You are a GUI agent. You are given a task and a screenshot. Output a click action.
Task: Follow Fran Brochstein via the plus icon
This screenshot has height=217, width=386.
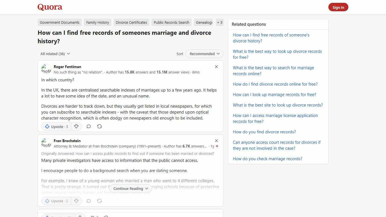(217, 146)
